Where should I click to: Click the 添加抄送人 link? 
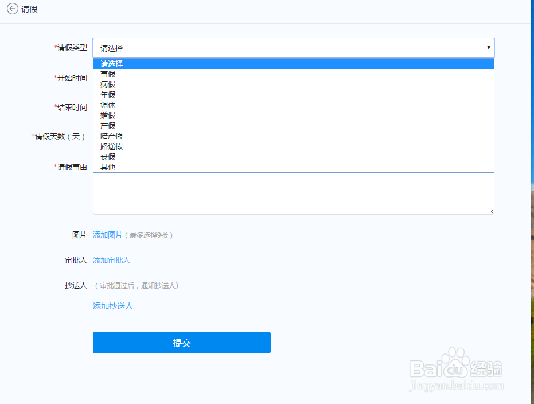click(x=113, y=306)
